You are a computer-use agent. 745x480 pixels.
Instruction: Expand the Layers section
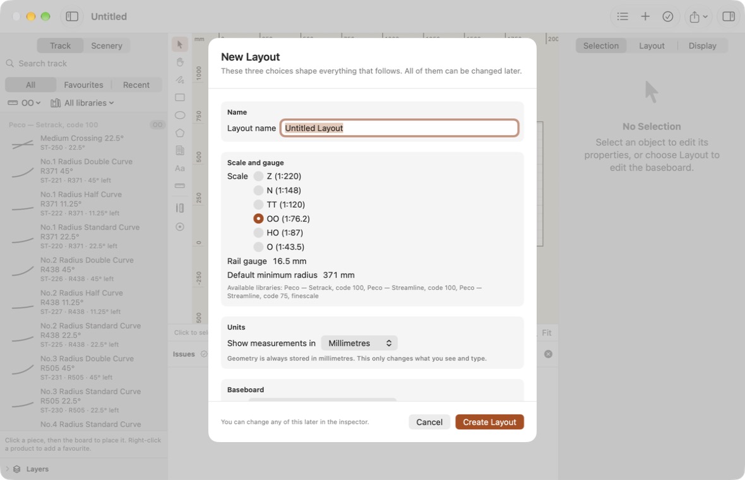[8, 469]
